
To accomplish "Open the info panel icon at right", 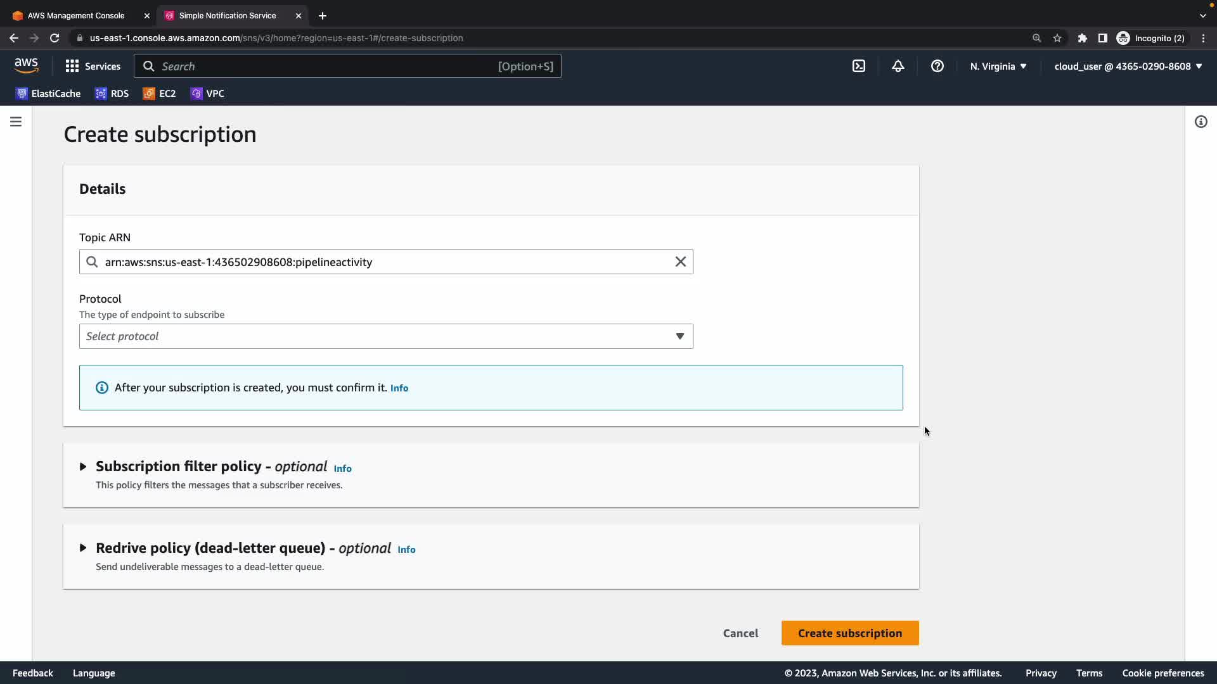I will (x=1201, y=122).
